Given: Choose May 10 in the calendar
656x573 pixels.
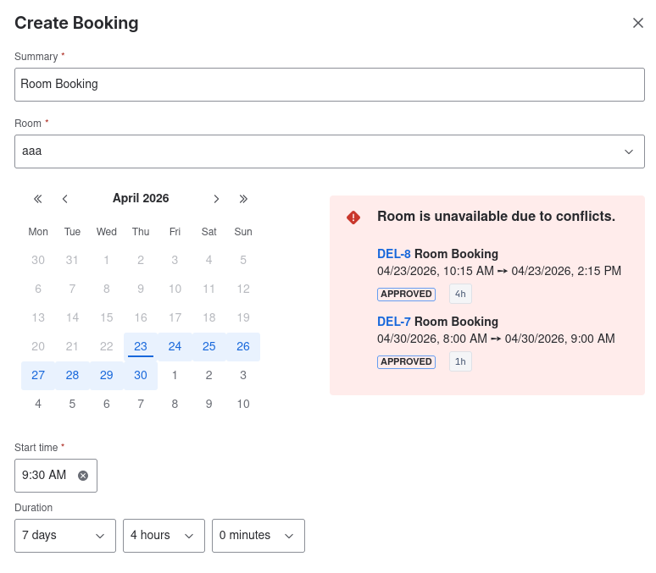Looking at the screenshot, I should [x=243, y=404].
